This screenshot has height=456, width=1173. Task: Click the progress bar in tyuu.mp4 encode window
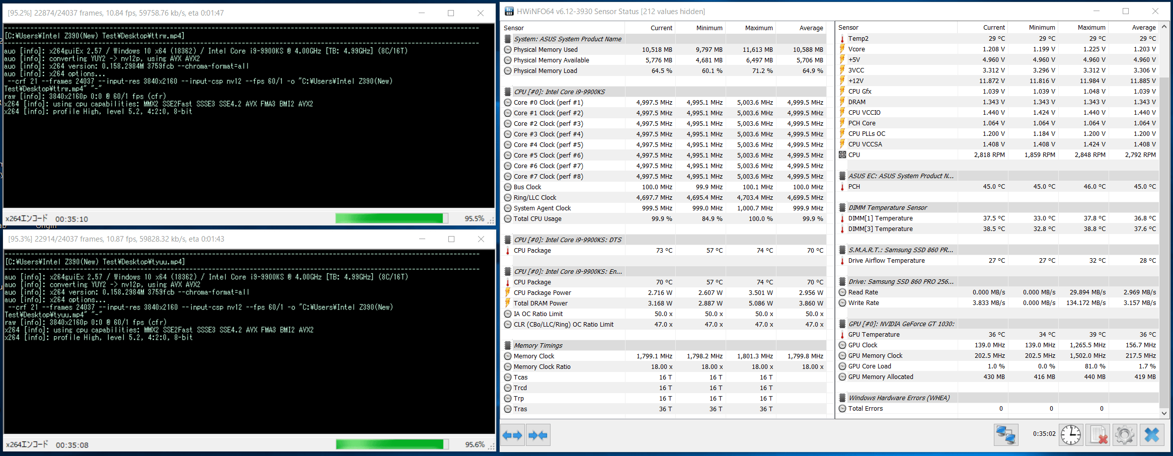coord(392,444)
